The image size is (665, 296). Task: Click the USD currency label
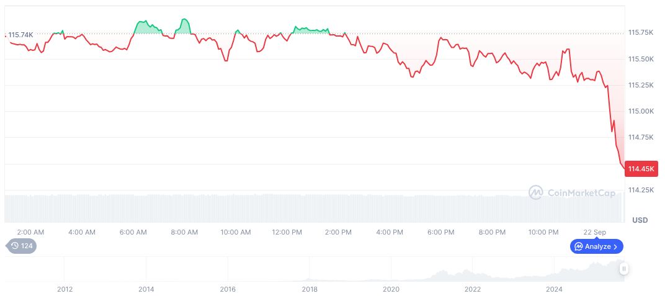640,220
